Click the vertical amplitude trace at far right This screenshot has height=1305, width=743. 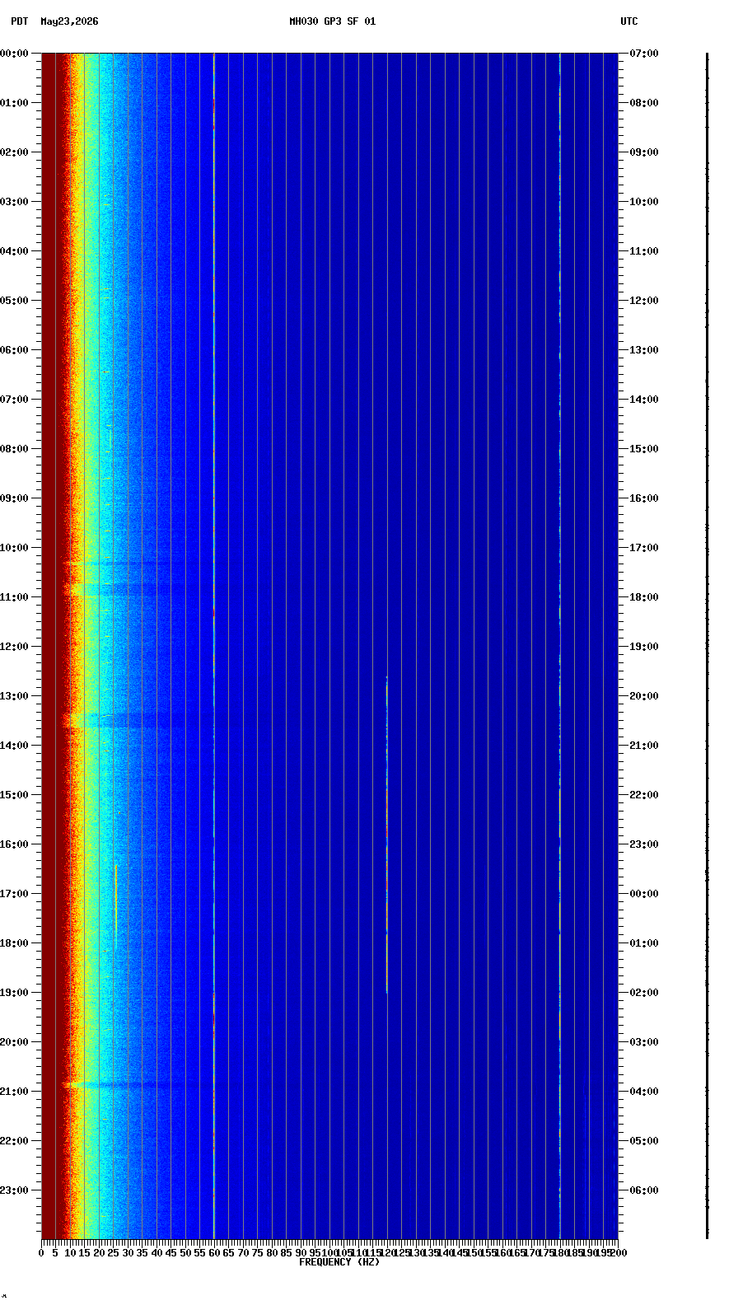coord(707,646)
